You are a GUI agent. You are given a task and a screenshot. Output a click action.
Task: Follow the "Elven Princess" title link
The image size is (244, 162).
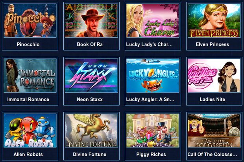click(213, 45)
